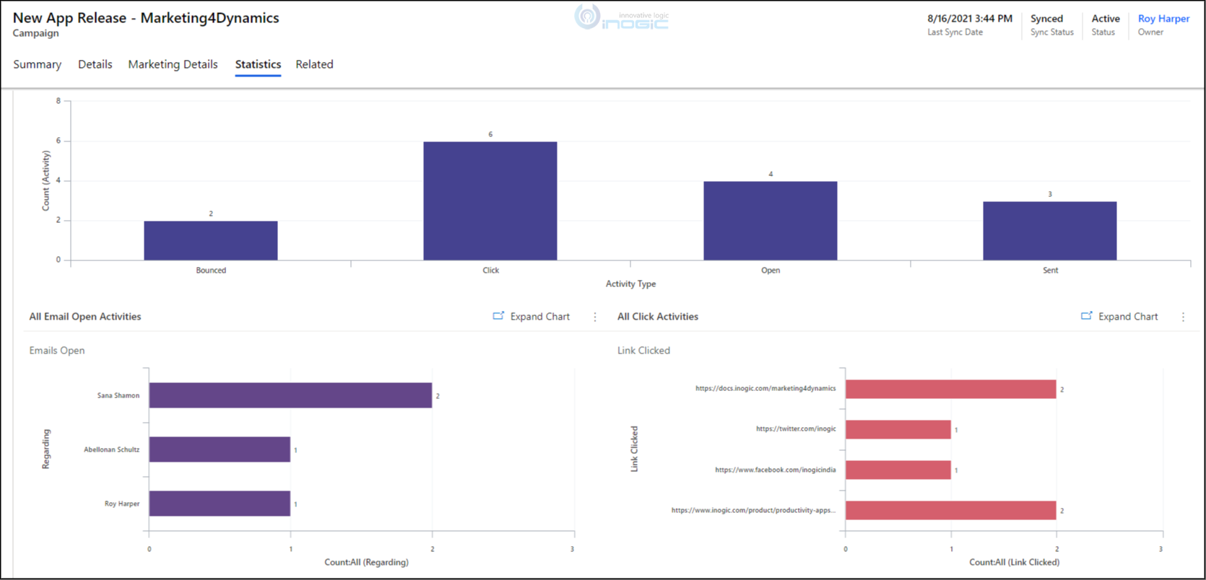
Task: Click Sana Shamon bar in Emails Open chart
Action: pos(290,395)
